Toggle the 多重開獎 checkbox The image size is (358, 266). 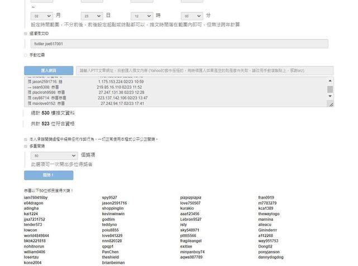tap(26, 146)
